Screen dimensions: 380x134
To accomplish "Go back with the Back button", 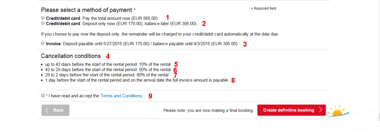I will 56,110.
